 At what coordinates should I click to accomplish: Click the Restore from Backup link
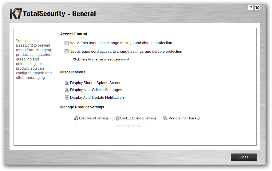(x=184, y=118)
